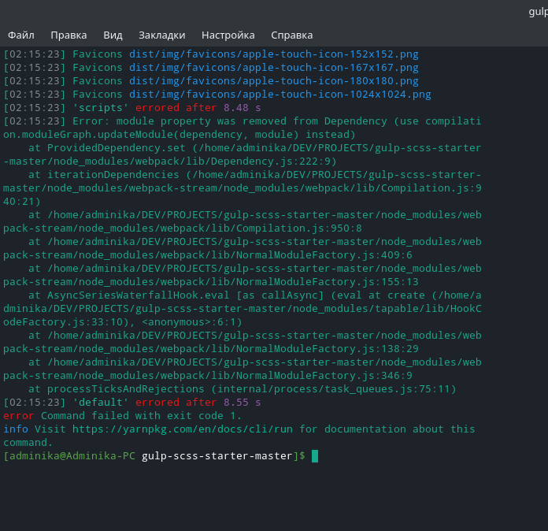Click the apple-touch-icon-152x152.png path
This screenshot has width=548, height=531.
coord(274,54)
